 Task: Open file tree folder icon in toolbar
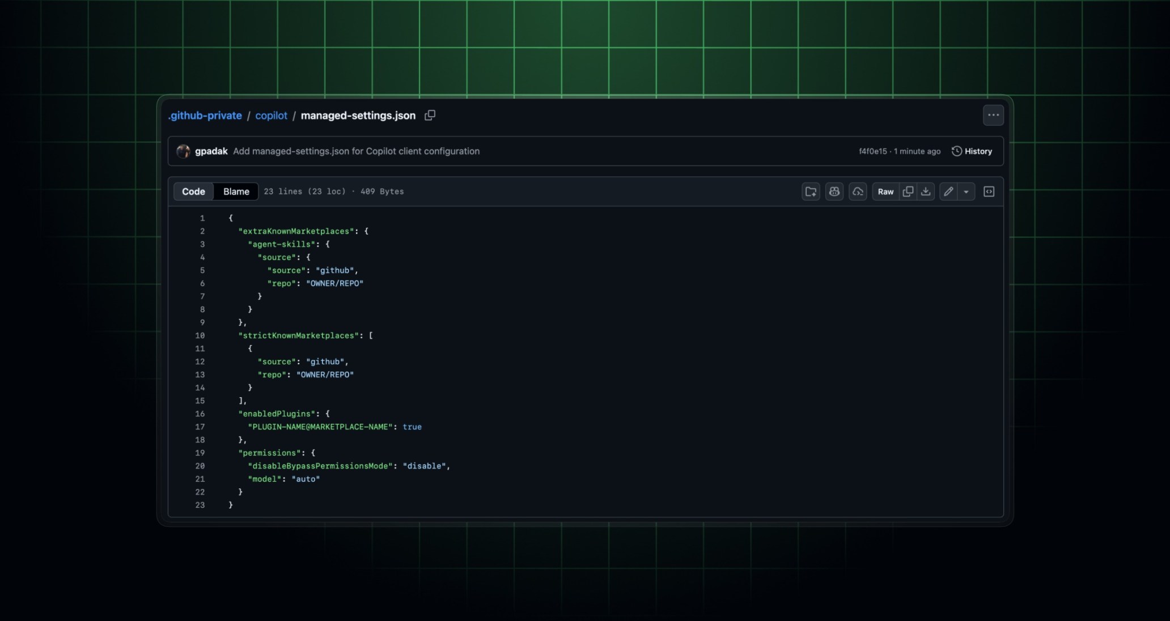[x=811, y=192]
